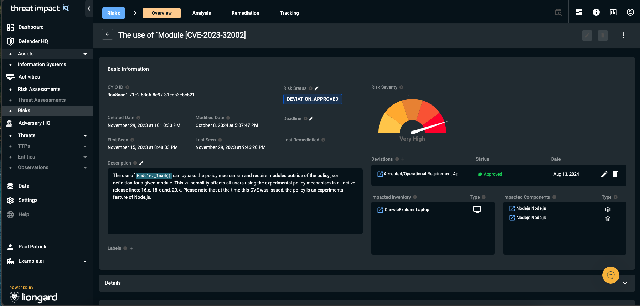Screen dimensions: 640x306
Task: Open the three-dot more options menu
Action: coord(624,35)
